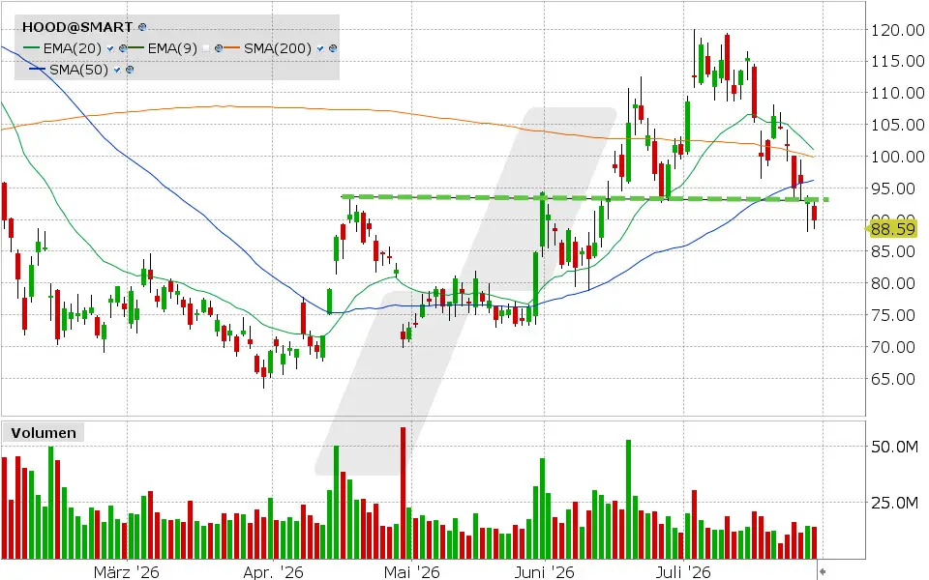Click the Volumen panel label
929x580 pixels.
44,433
